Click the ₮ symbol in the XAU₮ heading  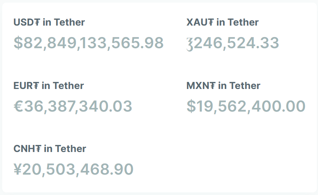click(x=211, y=23)
